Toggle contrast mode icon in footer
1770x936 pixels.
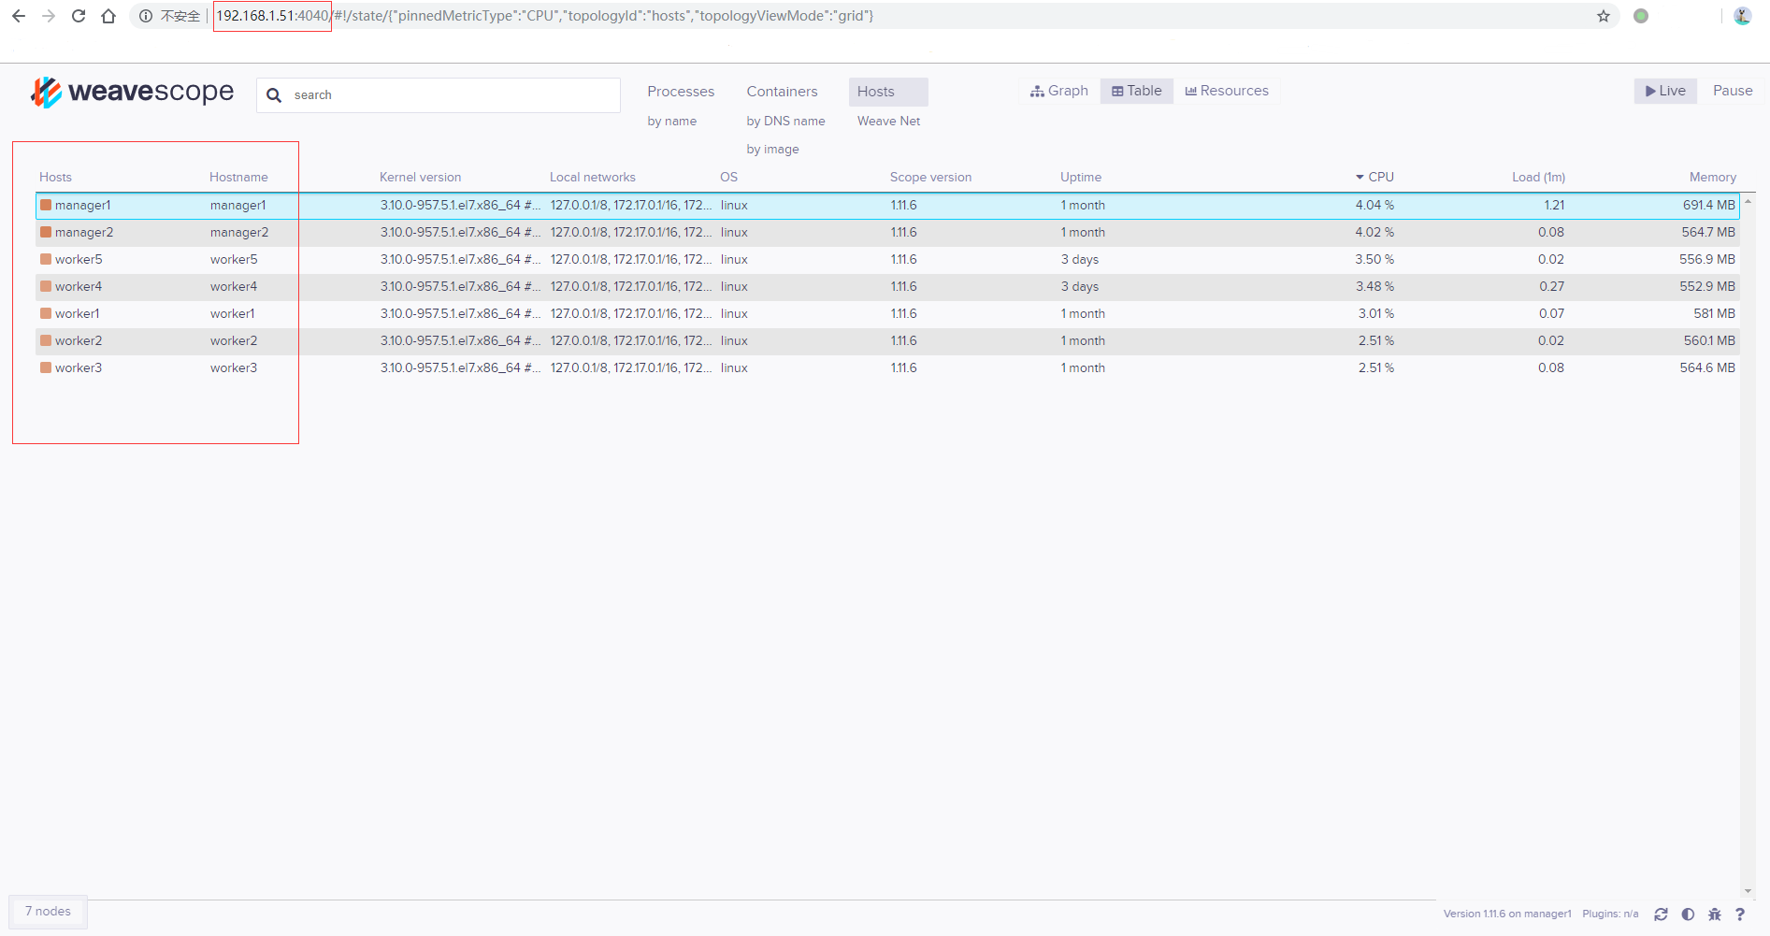[1688, 914]
